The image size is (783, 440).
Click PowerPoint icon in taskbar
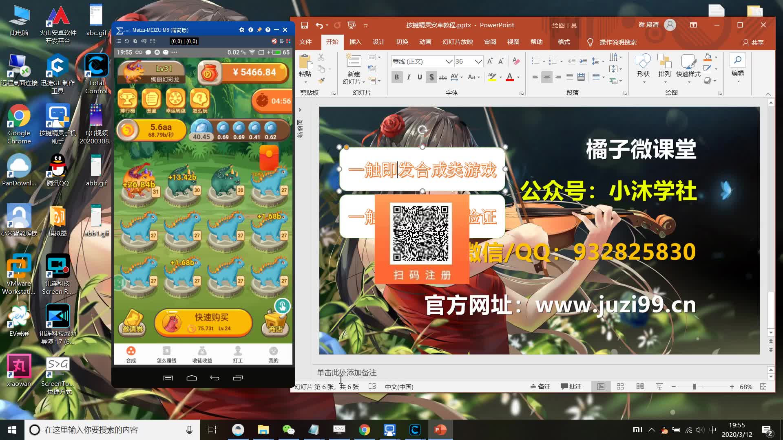point(440,430)
